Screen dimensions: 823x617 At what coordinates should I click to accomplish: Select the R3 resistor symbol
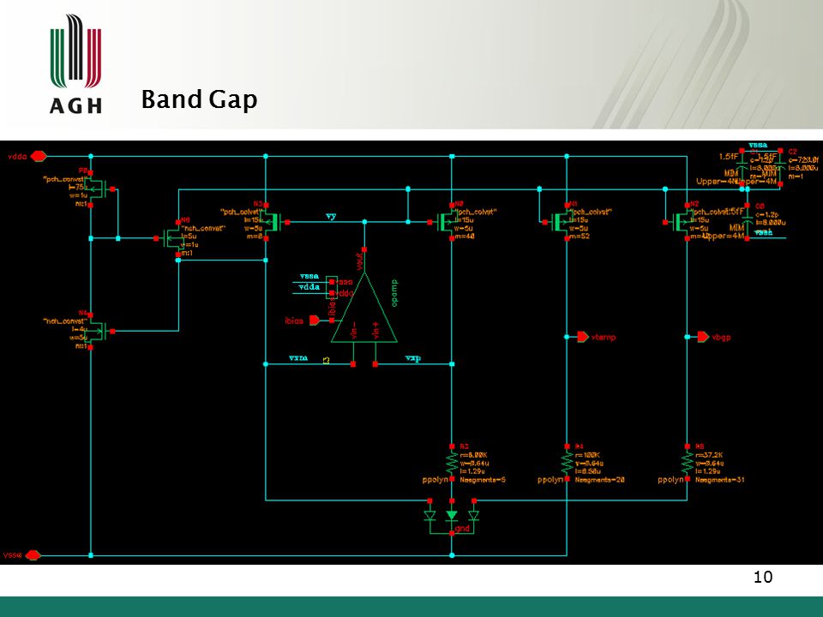(x=452, y=463)
